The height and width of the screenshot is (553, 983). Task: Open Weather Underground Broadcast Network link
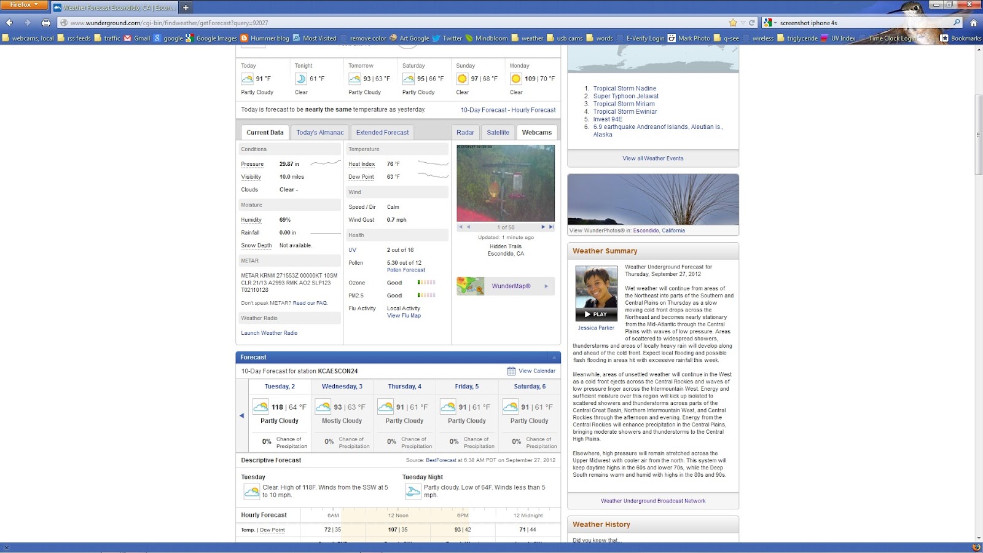tap(653, 501)
